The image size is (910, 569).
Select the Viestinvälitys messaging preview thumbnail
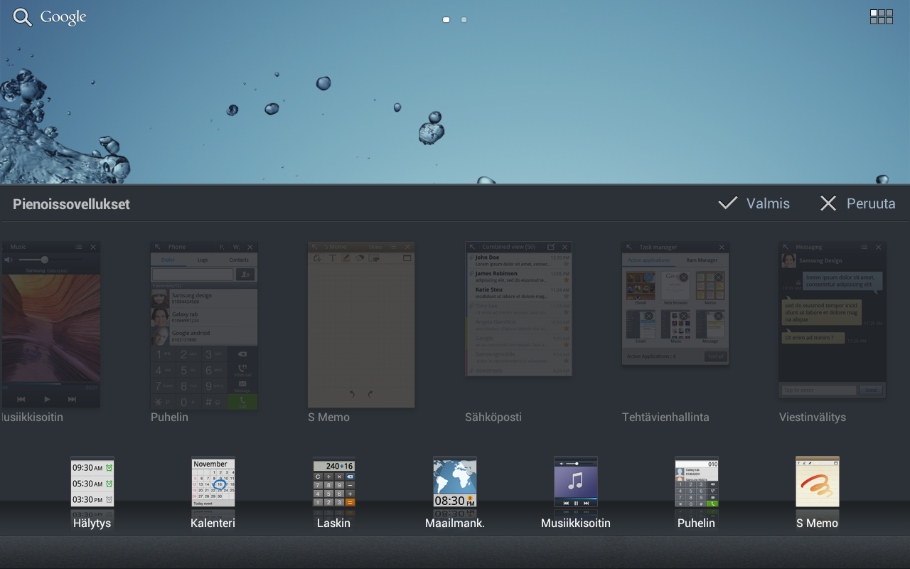click(x=833, y=320)
